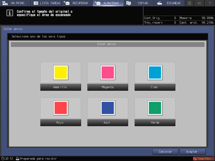Click the Trbj.reserv counter value

click(x=175, y=22)
